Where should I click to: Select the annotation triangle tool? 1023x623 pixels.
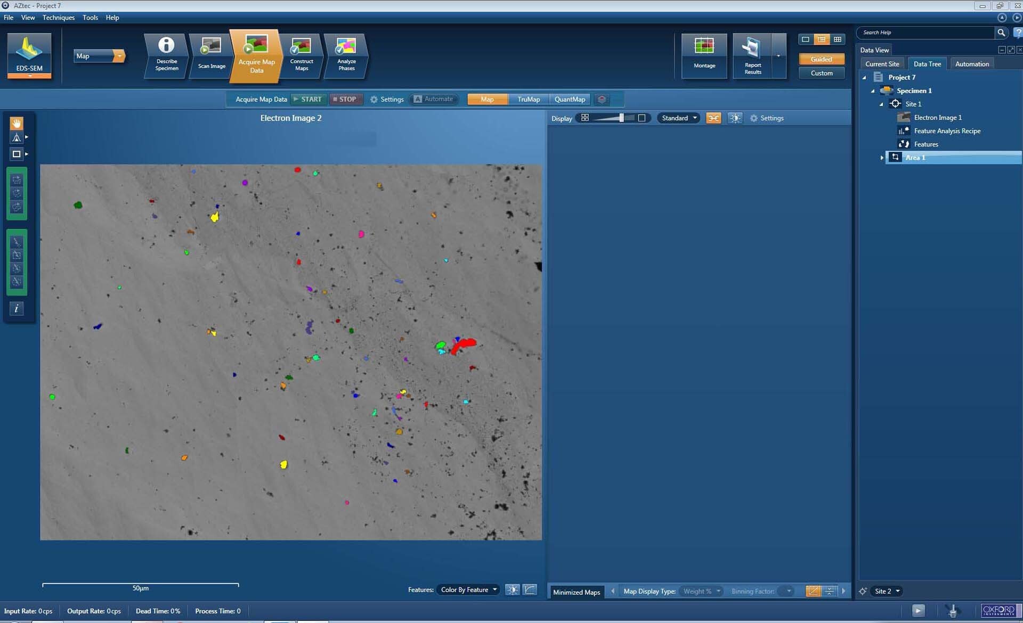(x=17, y=138)
